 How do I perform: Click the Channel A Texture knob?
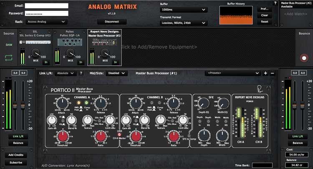(x=87, y=120)
